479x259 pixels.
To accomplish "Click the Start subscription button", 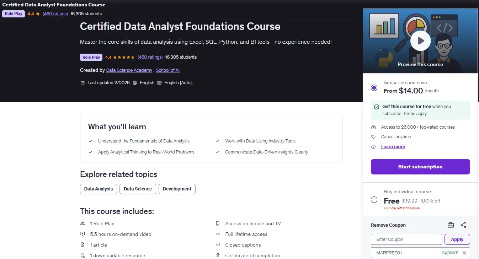I will pos(420,167).
